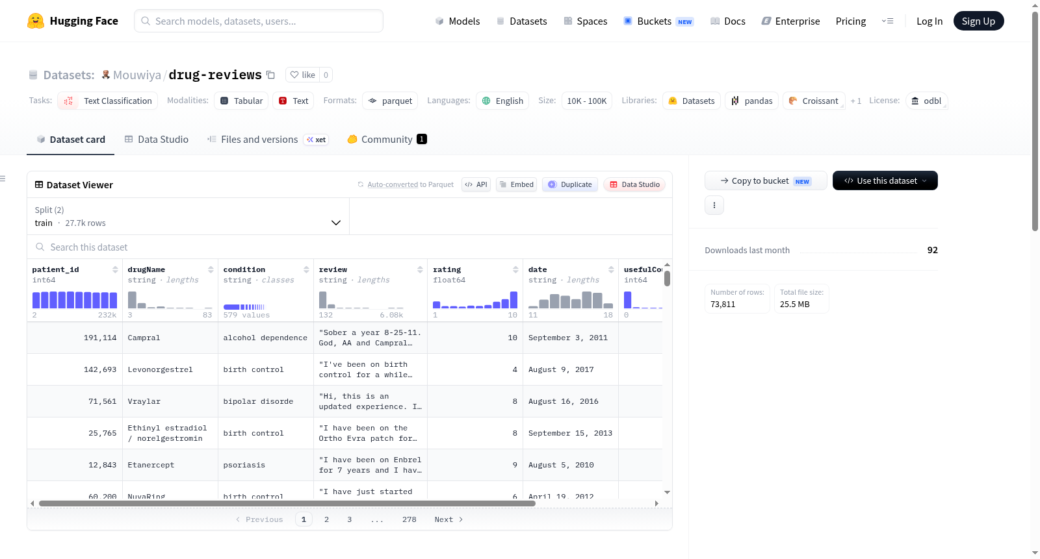Click the left sidebar collapse handle icon

[3, 179]
